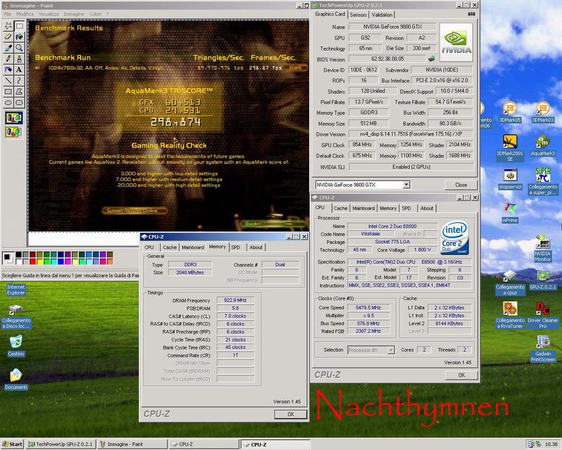Open the SPD tab in CPU-Z memory timings window
The image size is (562, 450).
(x=235, y=247)
